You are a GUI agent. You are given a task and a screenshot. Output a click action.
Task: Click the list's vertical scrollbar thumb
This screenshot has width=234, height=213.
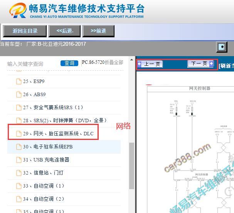point(131,166)
